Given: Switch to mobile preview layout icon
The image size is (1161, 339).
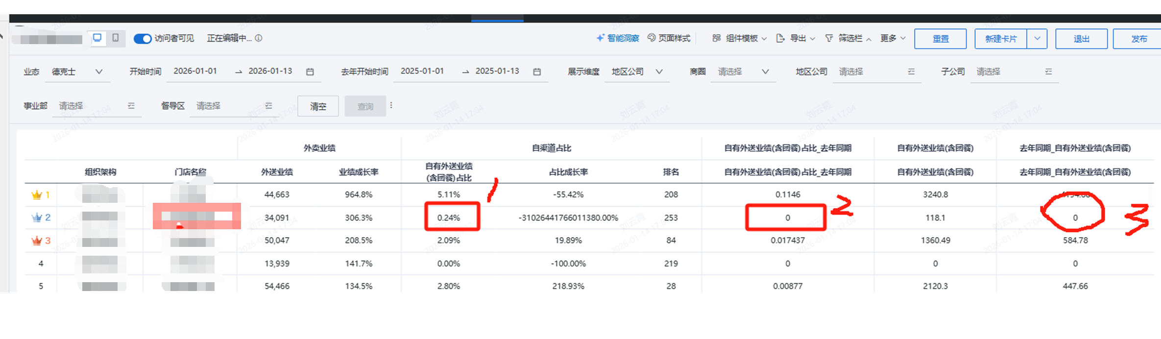Looking at the screenshot, I should [x=116, y=38].
